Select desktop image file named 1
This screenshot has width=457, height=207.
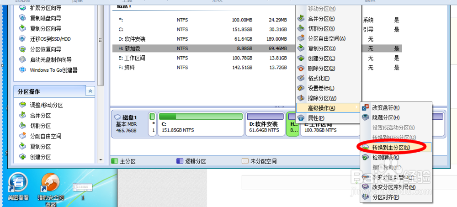pos(82,191)
